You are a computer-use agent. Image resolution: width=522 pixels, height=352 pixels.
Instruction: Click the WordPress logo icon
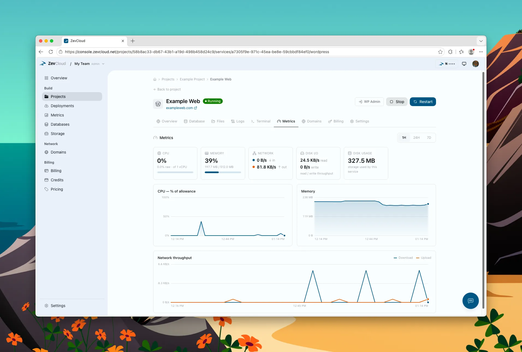158,104
